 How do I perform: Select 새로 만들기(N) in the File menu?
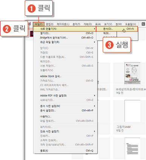(x=65, y=29)
